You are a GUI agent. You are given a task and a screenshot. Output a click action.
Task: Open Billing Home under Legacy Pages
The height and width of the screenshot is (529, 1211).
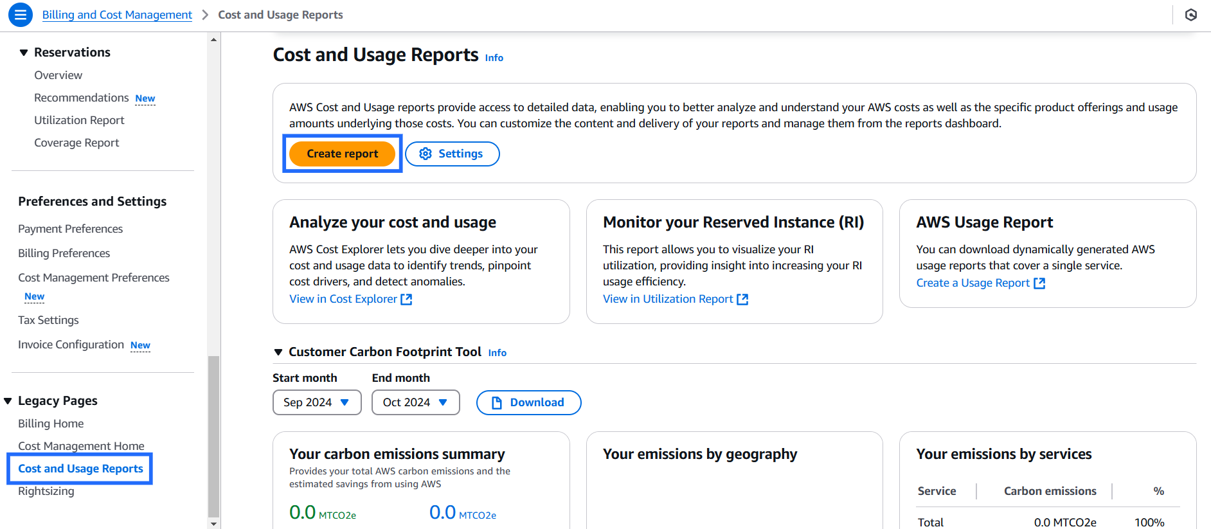tap(51, 424)
